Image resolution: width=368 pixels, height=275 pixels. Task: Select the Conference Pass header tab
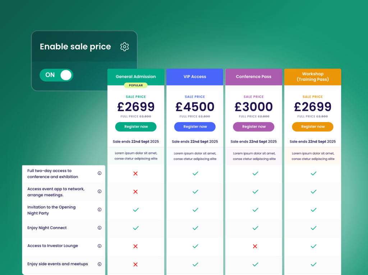pos(254,77)
